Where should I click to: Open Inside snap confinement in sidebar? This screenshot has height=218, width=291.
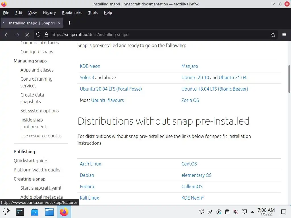click(x=34, y=123)
